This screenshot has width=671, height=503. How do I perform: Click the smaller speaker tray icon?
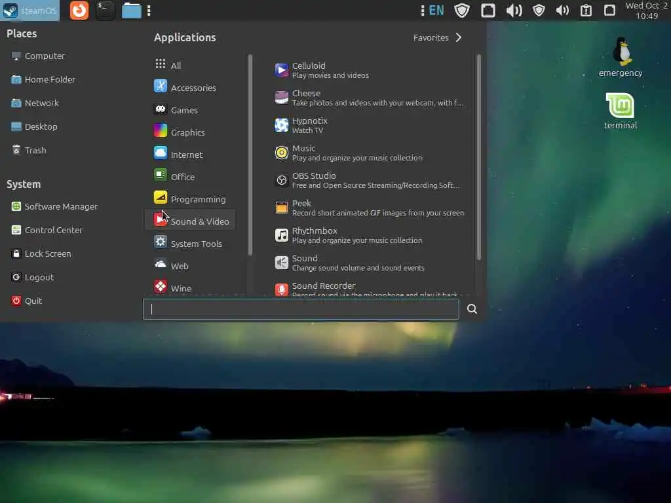[562, 10]
